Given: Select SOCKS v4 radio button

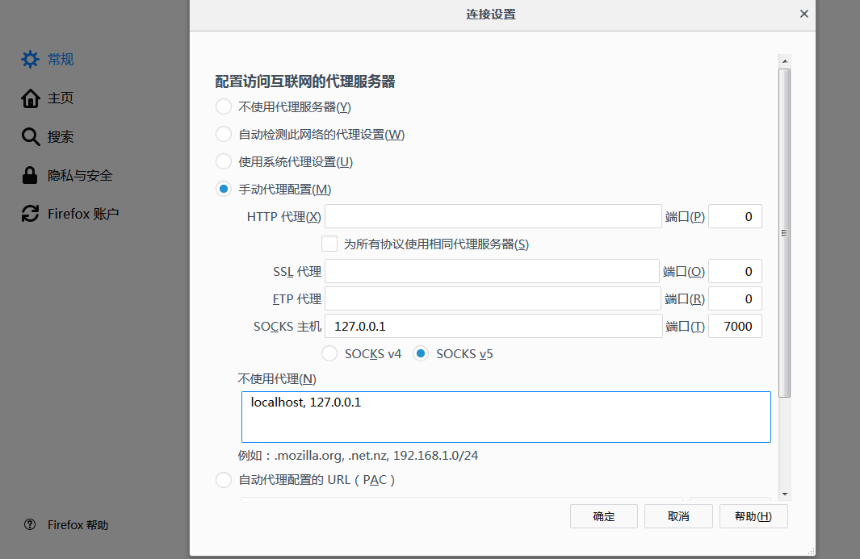Looking at the screenshot, I should point(329,353).
